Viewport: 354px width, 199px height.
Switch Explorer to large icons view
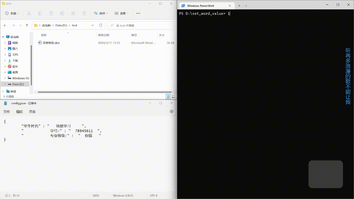[173, 97]
